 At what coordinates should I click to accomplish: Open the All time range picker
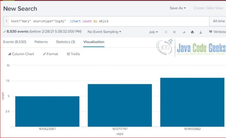tap(218, 21)
